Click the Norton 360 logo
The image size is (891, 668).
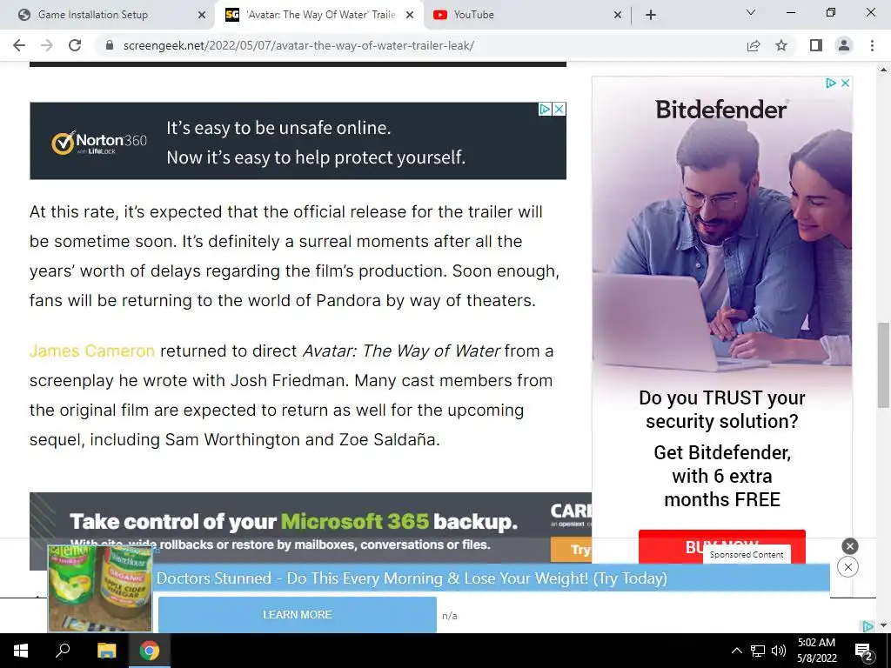pos(99,142)
